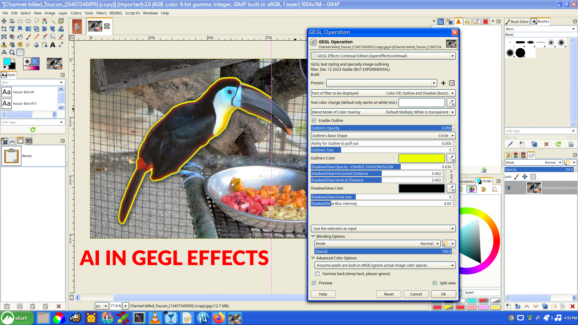Click the duplicate brush icon
This screenshot has width=578, height=325.
point(534,144)
